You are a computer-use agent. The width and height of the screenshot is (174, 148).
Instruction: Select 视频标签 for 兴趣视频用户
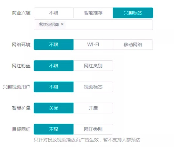[x=93, y=87]
